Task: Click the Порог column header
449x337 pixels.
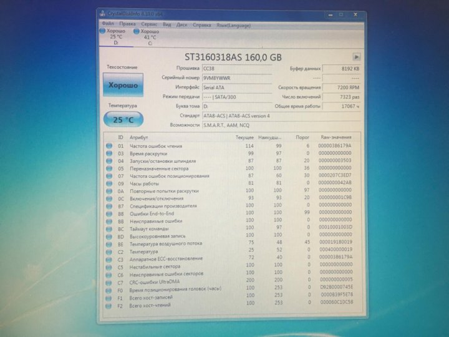Action: (302, 137)
